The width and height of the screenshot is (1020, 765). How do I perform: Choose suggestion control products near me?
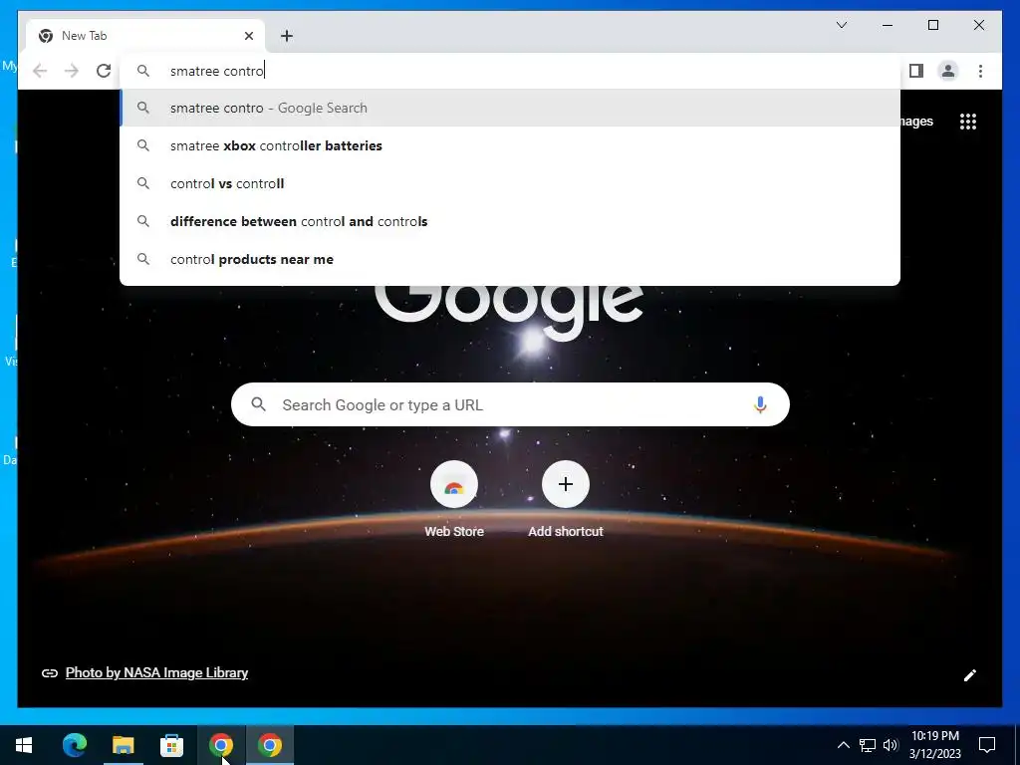point(510,259)
